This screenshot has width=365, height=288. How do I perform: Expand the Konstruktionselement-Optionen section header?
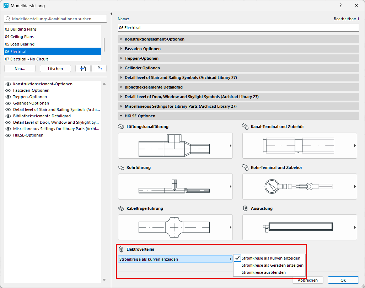[238, 39]
